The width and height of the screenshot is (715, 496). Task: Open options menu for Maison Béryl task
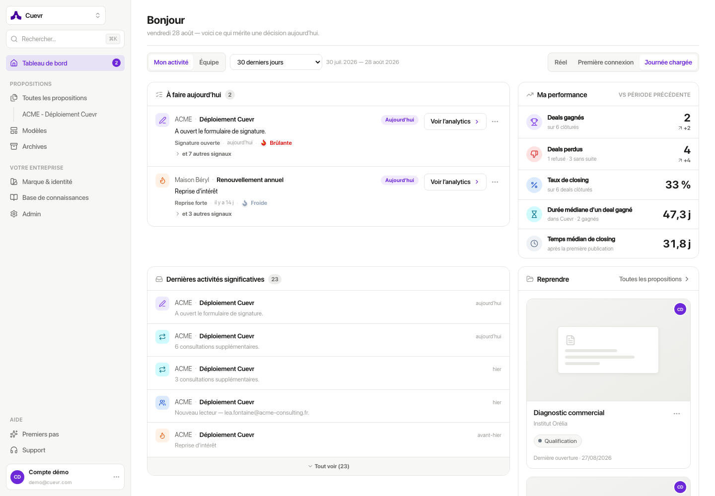[x=495, y=182]
